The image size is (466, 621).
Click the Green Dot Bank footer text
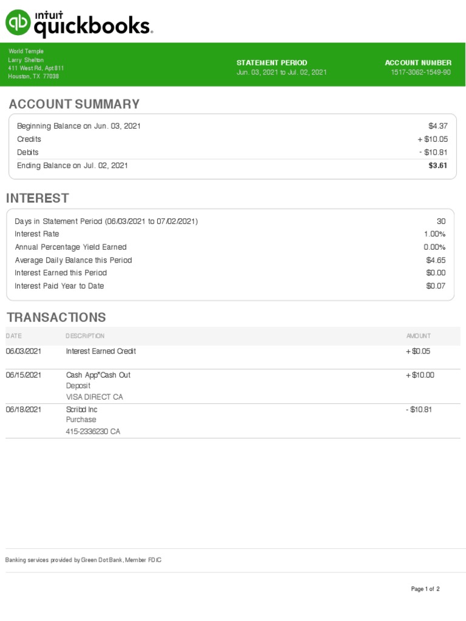83,560
